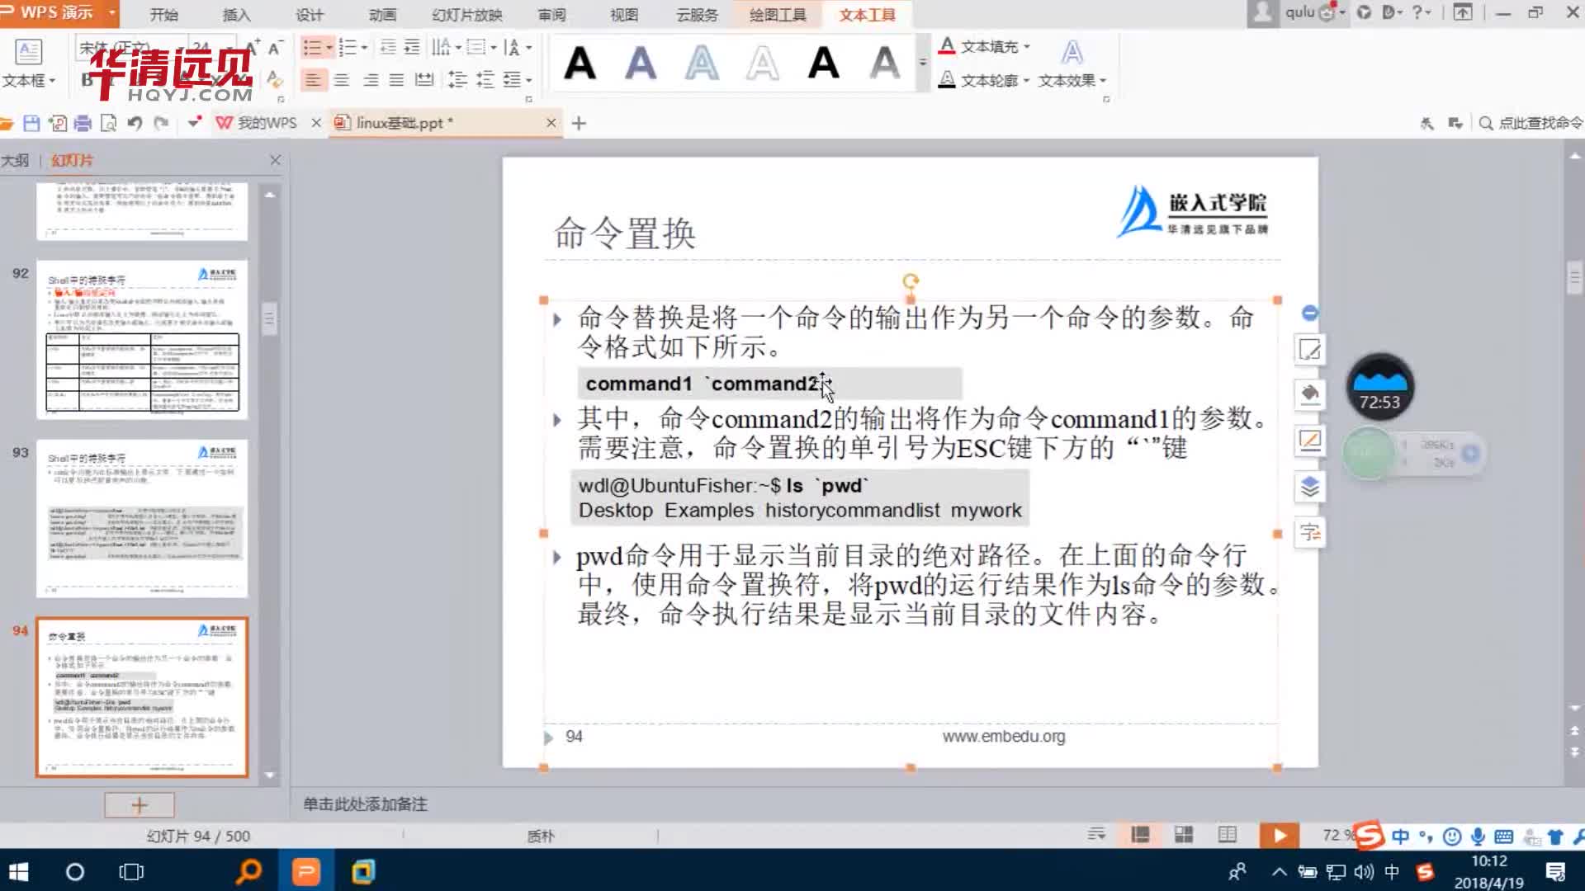Screen dimensions: 1585x891
Task: Click 单击此处添加备注 notes area
Action: tap(365, 804)
